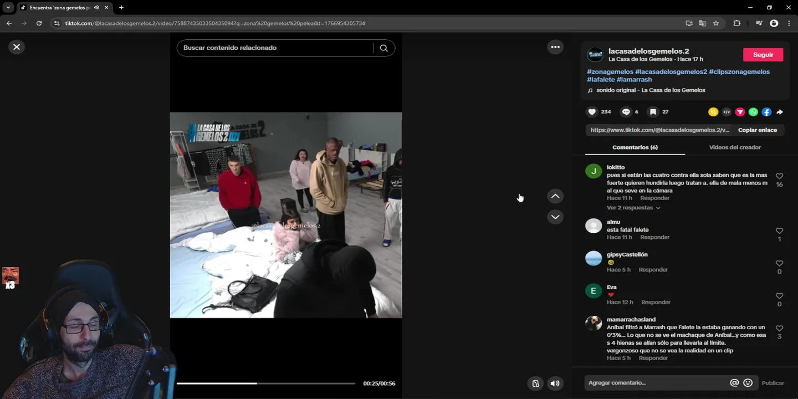This screenshot has width=798, height=399.
Task: Like lokitto's comment
Action: point(779,176)
